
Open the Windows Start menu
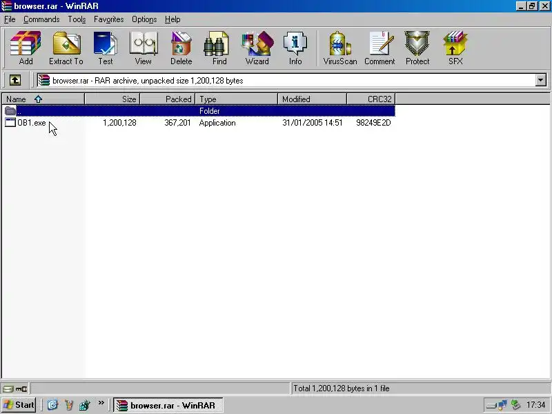[x=19, y=405]
